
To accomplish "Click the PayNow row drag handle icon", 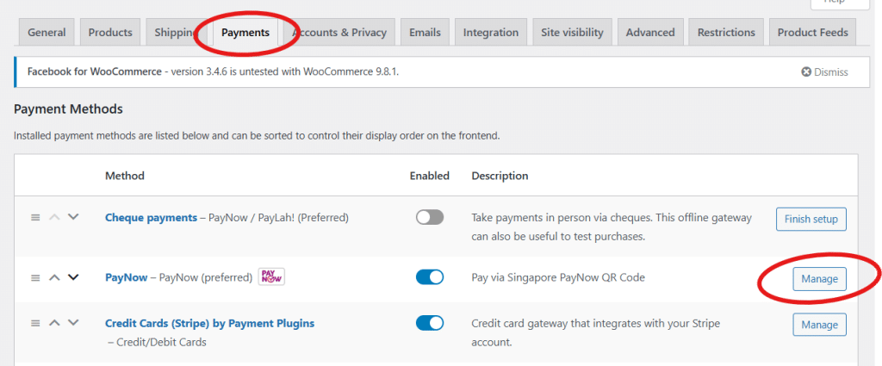I will pyautogui.click(x=35, y=277).
